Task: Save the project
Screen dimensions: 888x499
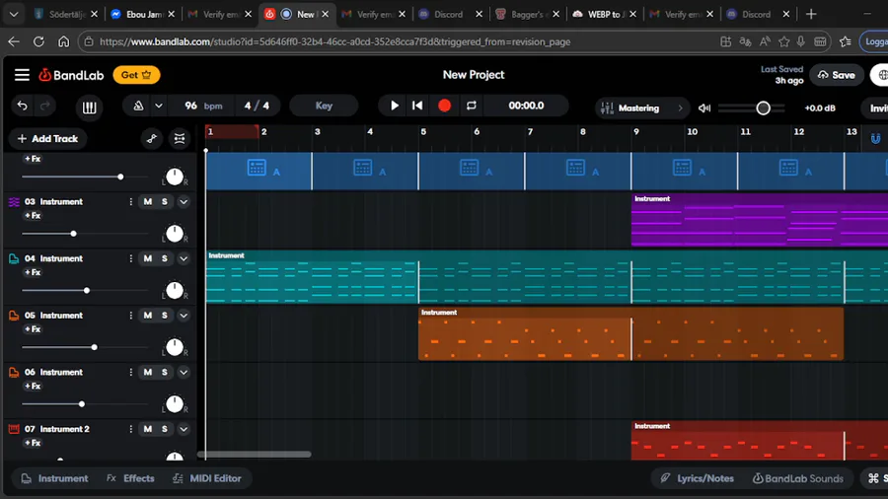Action: pos(837,75)
